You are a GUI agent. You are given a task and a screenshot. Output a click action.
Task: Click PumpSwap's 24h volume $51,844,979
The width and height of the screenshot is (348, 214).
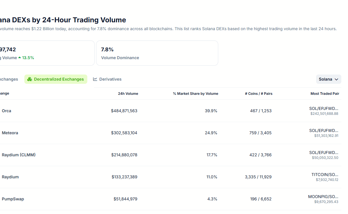pyautogui.click(x=125, y=199)
